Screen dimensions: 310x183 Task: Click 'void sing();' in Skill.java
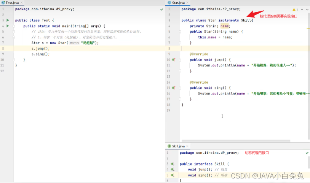coord(200,175)
